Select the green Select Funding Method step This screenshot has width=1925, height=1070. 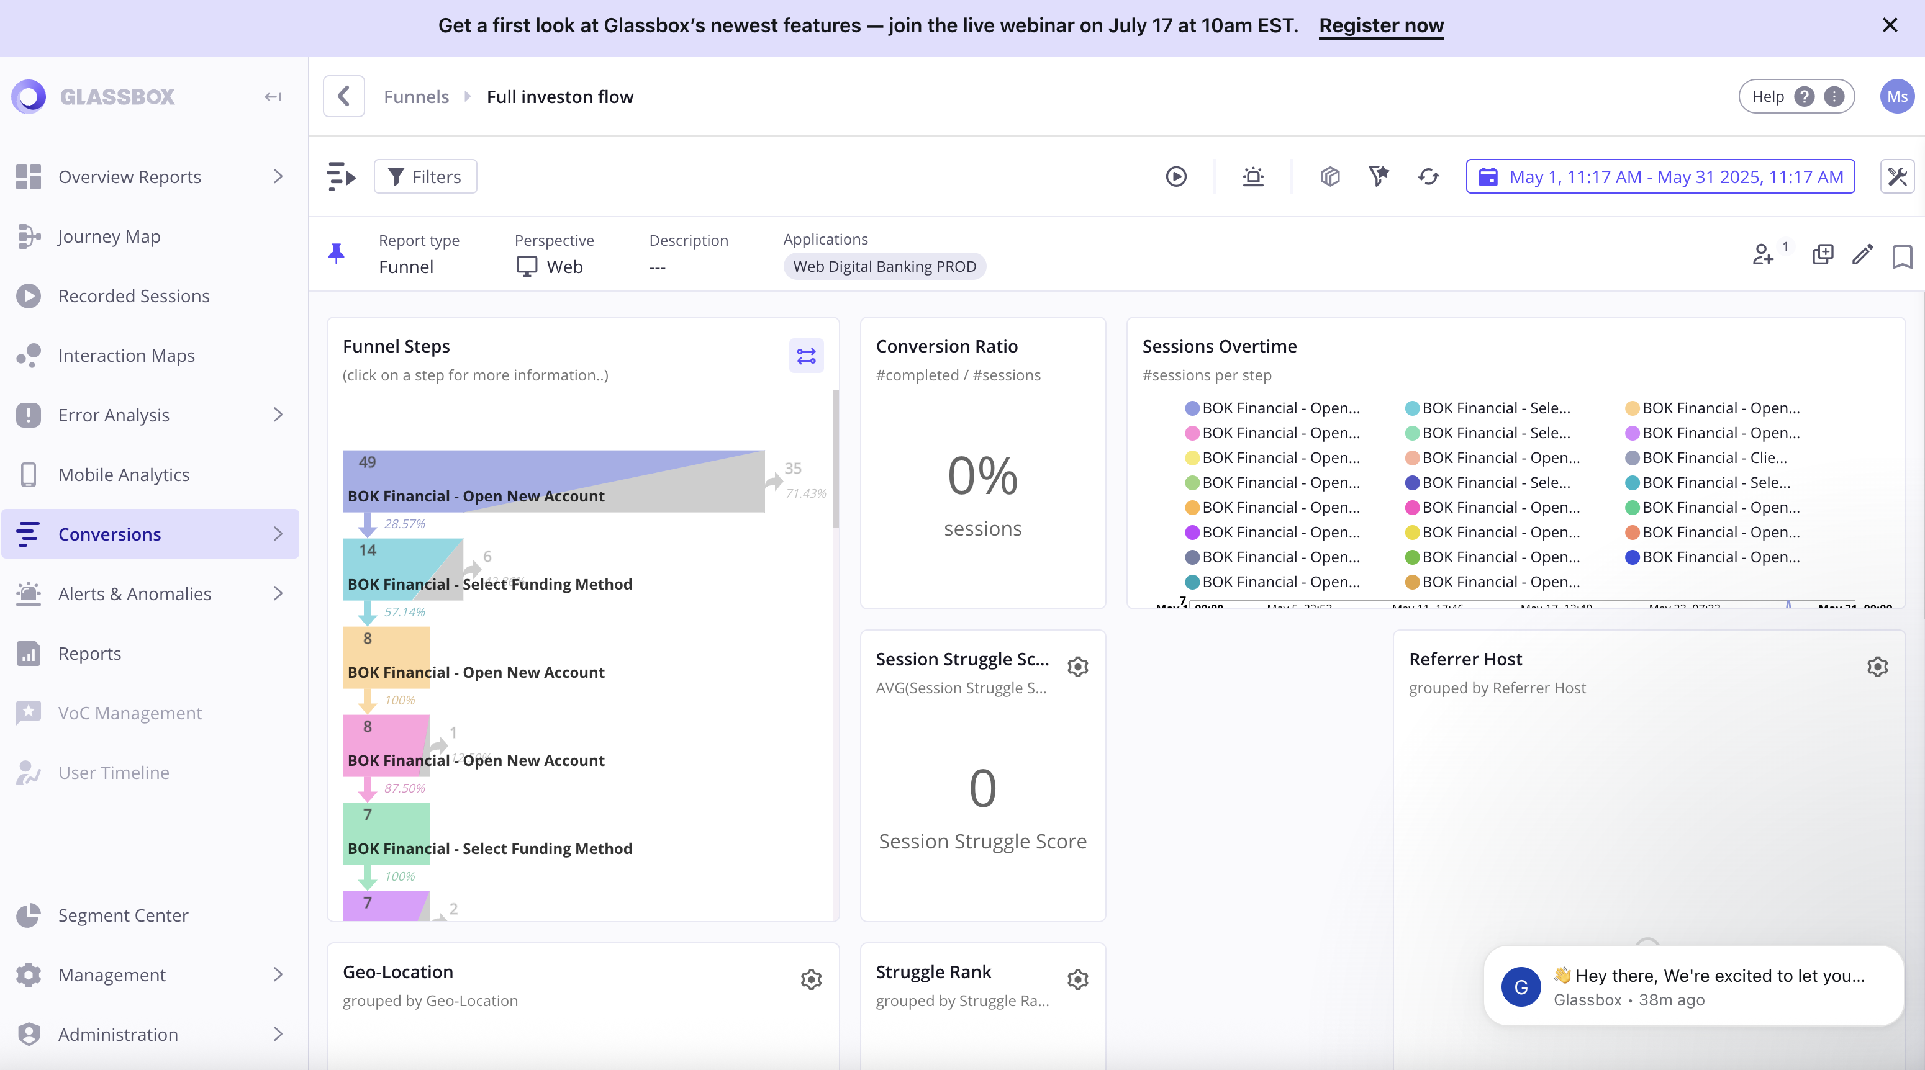(x=386, y=834)
